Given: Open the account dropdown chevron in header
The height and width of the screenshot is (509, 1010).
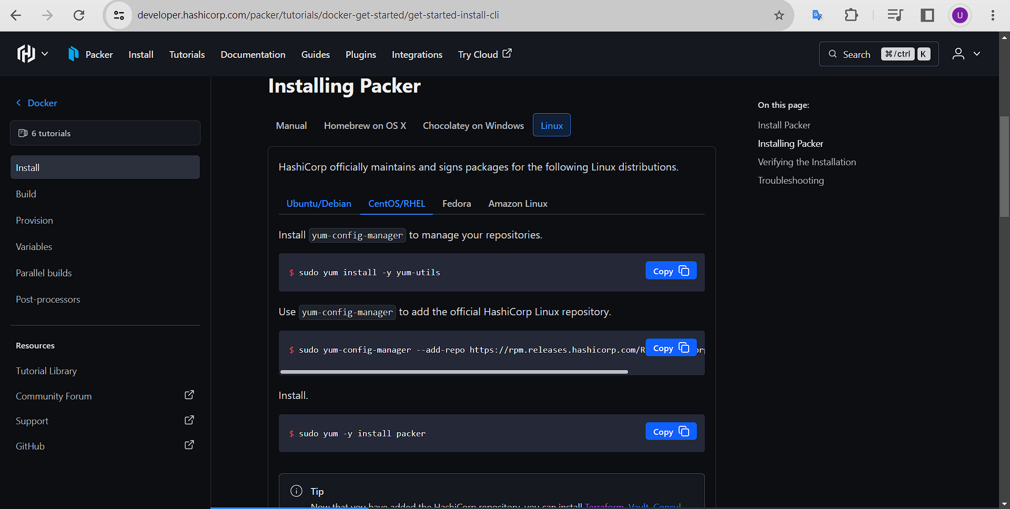Looking at the screenshot, I should (x=977, y=54).
